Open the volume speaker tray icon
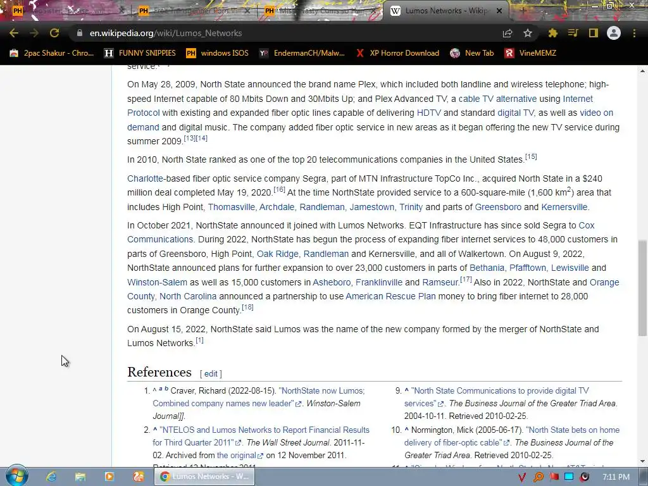648x486 pixels. click(x=584, y=477)
